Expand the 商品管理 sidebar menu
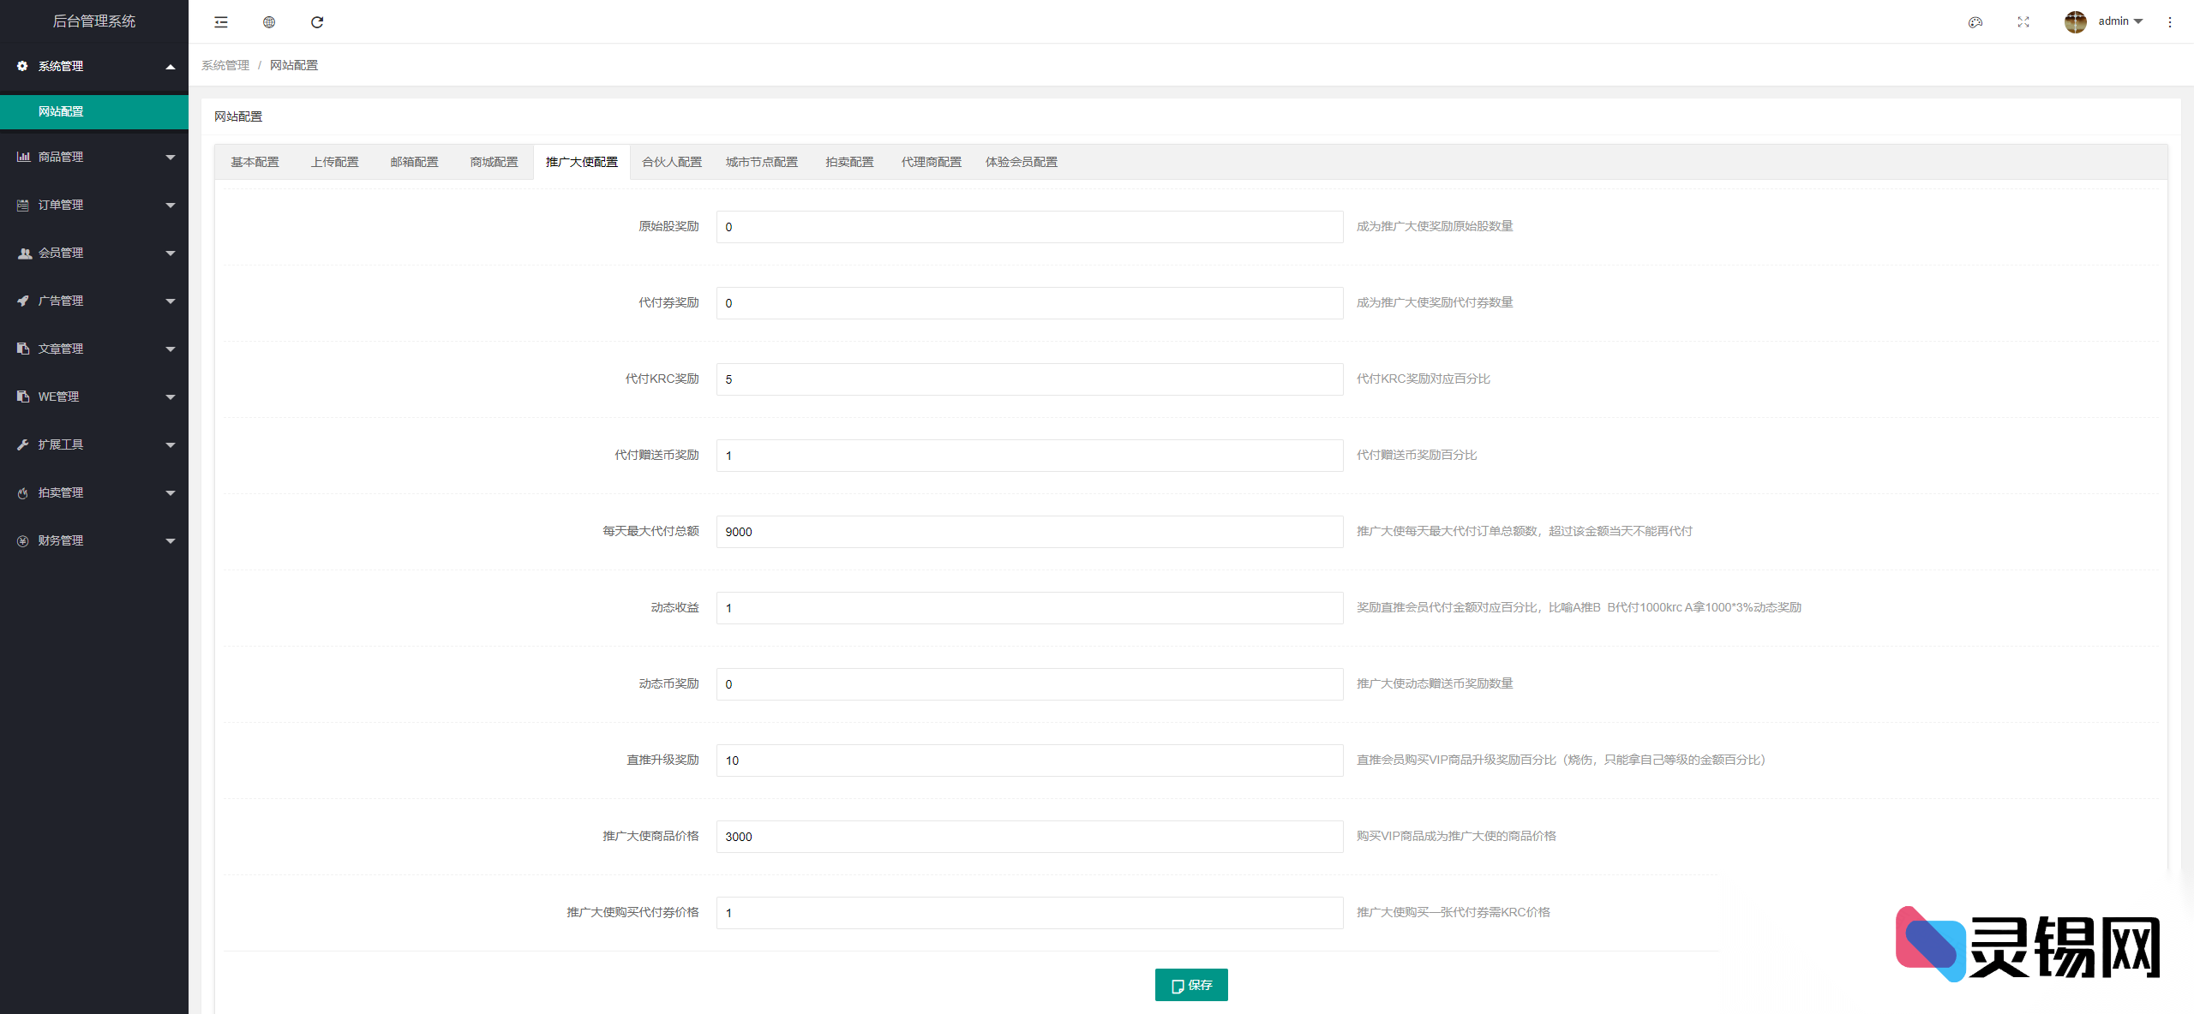Viewport: 2194px width, 1014px height. 94,157
